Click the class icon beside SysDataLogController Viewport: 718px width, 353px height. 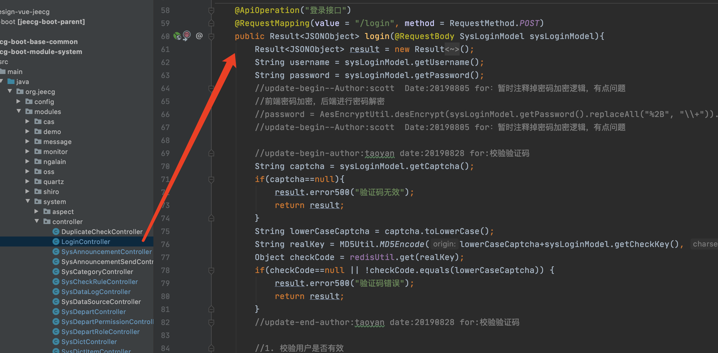click(x=56, y=291)
